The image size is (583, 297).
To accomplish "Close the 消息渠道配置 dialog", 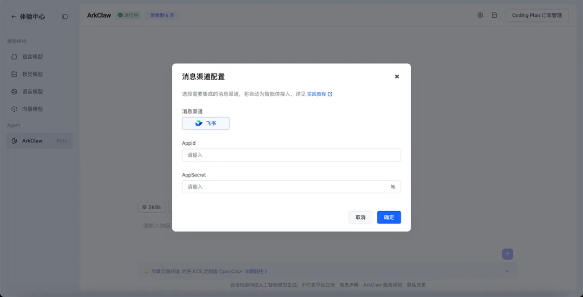I will point(397,77).
